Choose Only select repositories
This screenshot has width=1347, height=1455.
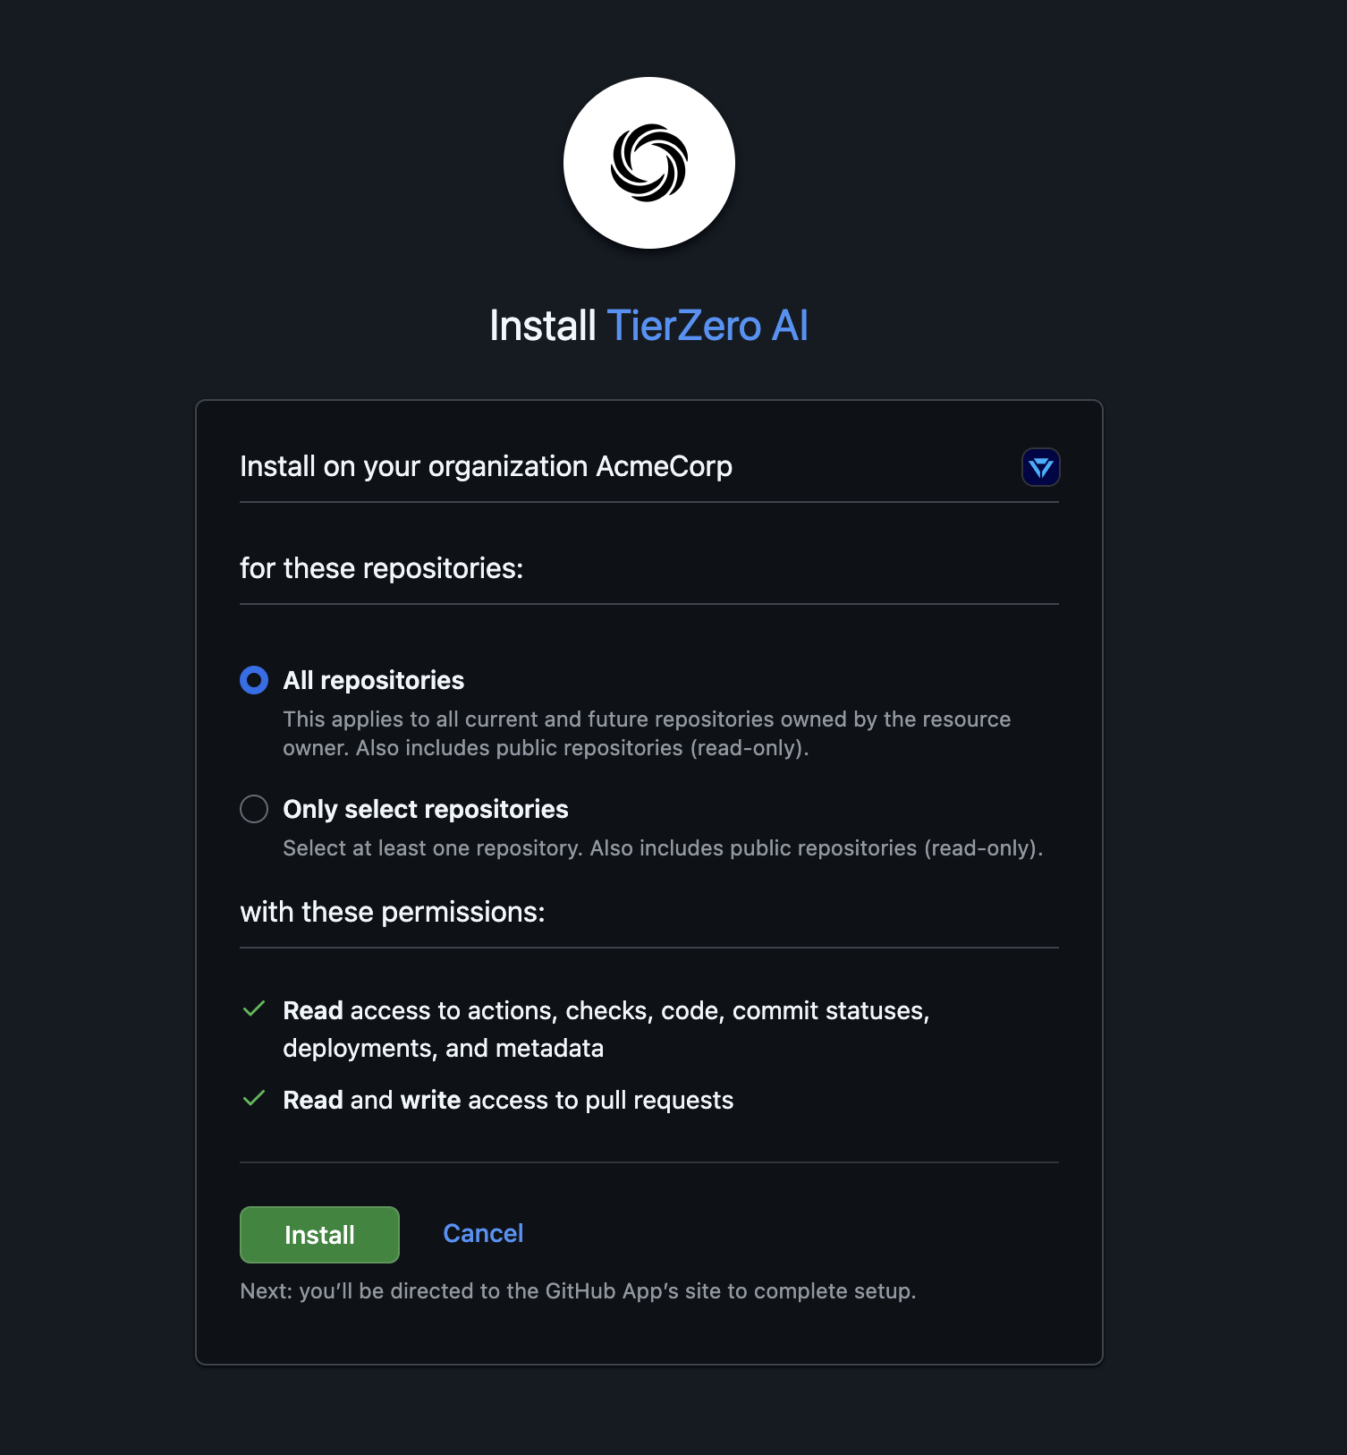coord(253,809)
